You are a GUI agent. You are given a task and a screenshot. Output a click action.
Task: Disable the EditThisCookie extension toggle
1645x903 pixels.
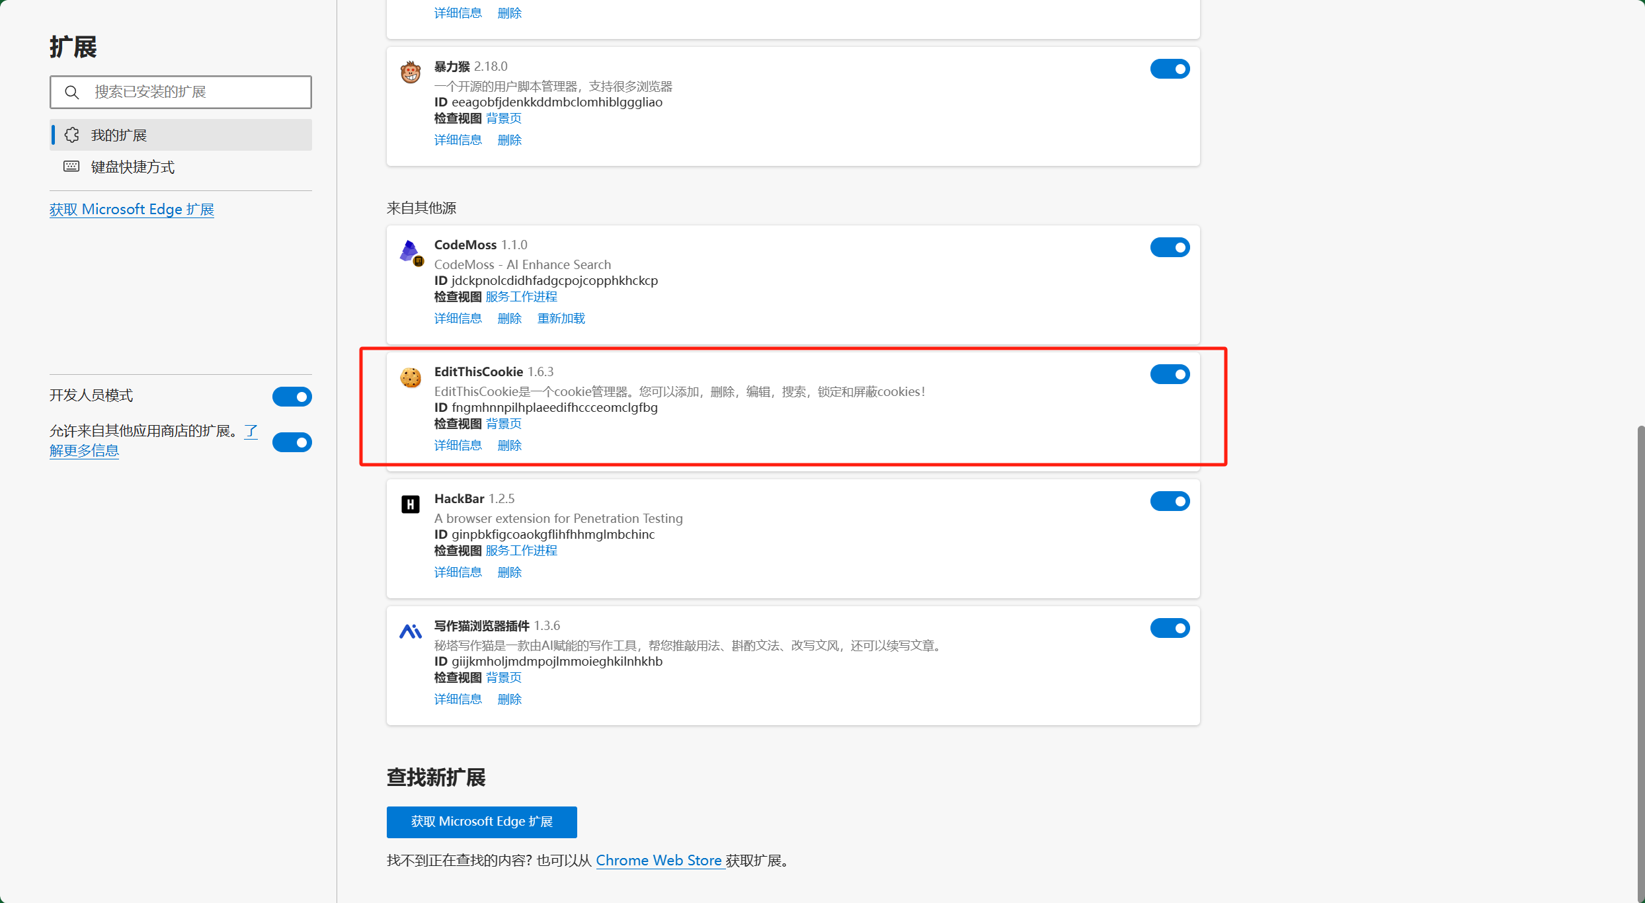coord(1170,374)
